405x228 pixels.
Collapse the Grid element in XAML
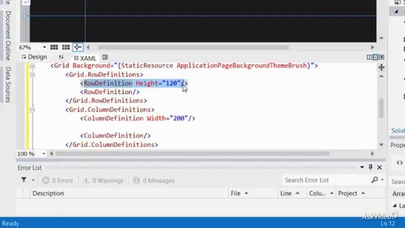pyautogui.click(x=32, y=66)
